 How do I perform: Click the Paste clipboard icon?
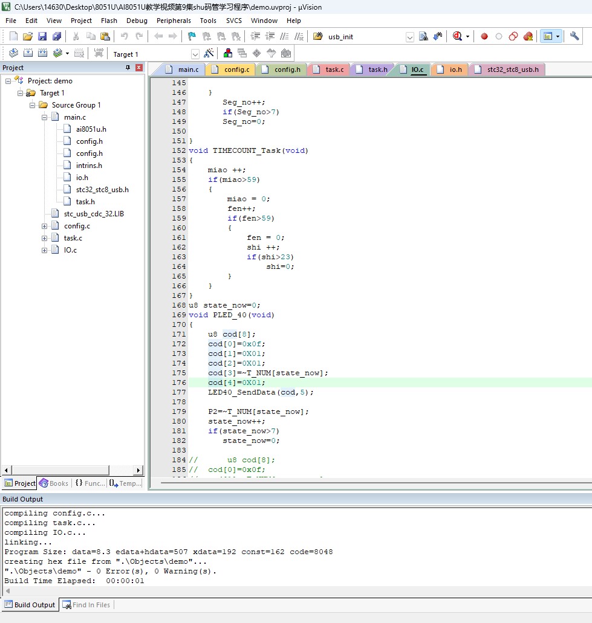(105, 36)
